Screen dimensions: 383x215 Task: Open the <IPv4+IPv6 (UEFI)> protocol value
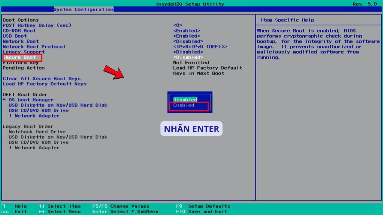[x=200, y=47]
